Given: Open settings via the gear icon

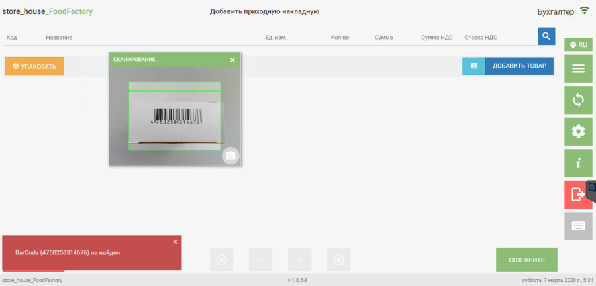Looking at the screenshot, I should (x=578, y=132).
